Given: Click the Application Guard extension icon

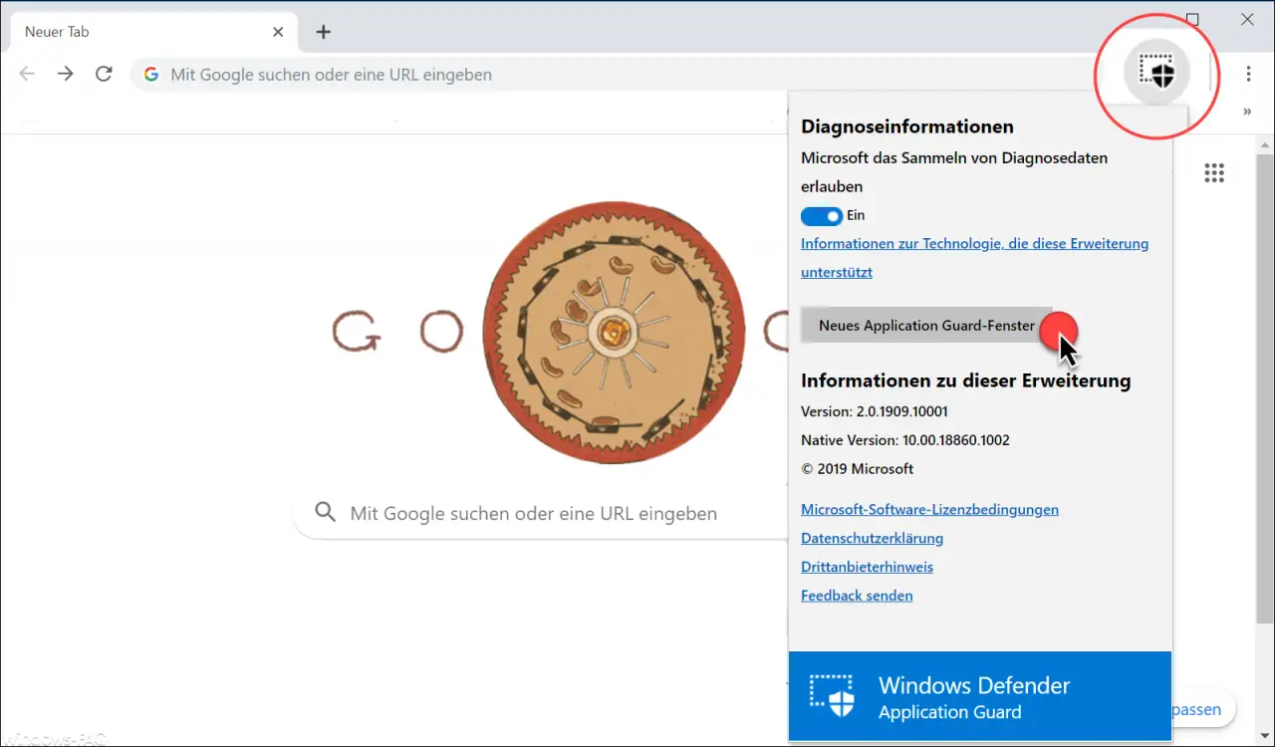Looking at the screenshot, I should click(x=1157, y=72).
